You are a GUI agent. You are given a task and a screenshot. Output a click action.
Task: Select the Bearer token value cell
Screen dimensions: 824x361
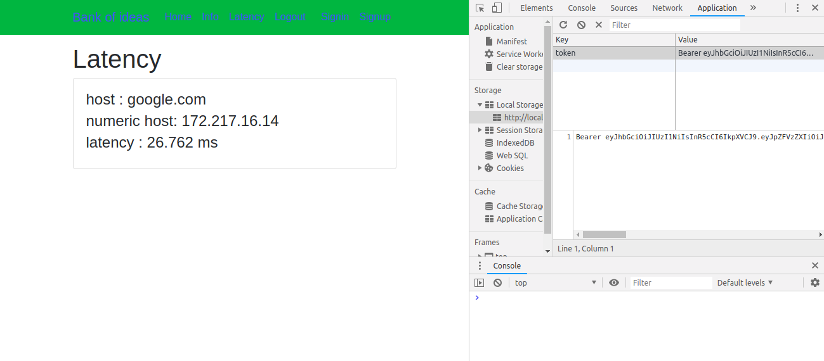(x=750, y=53)
